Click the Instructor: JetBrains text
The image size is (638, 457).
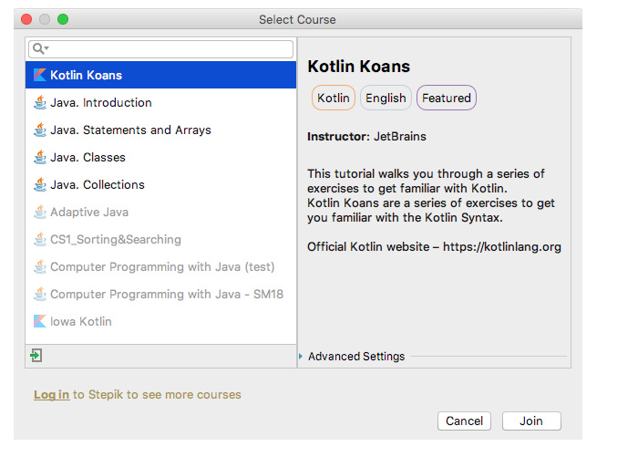click(366, 136)
